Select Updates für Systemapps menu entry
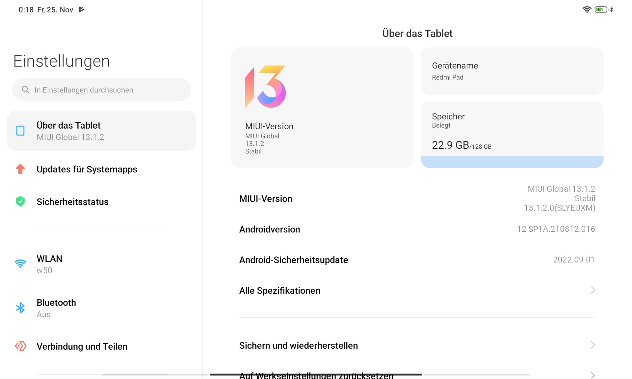Screen dimensions: 632x379 coord(87,169)
